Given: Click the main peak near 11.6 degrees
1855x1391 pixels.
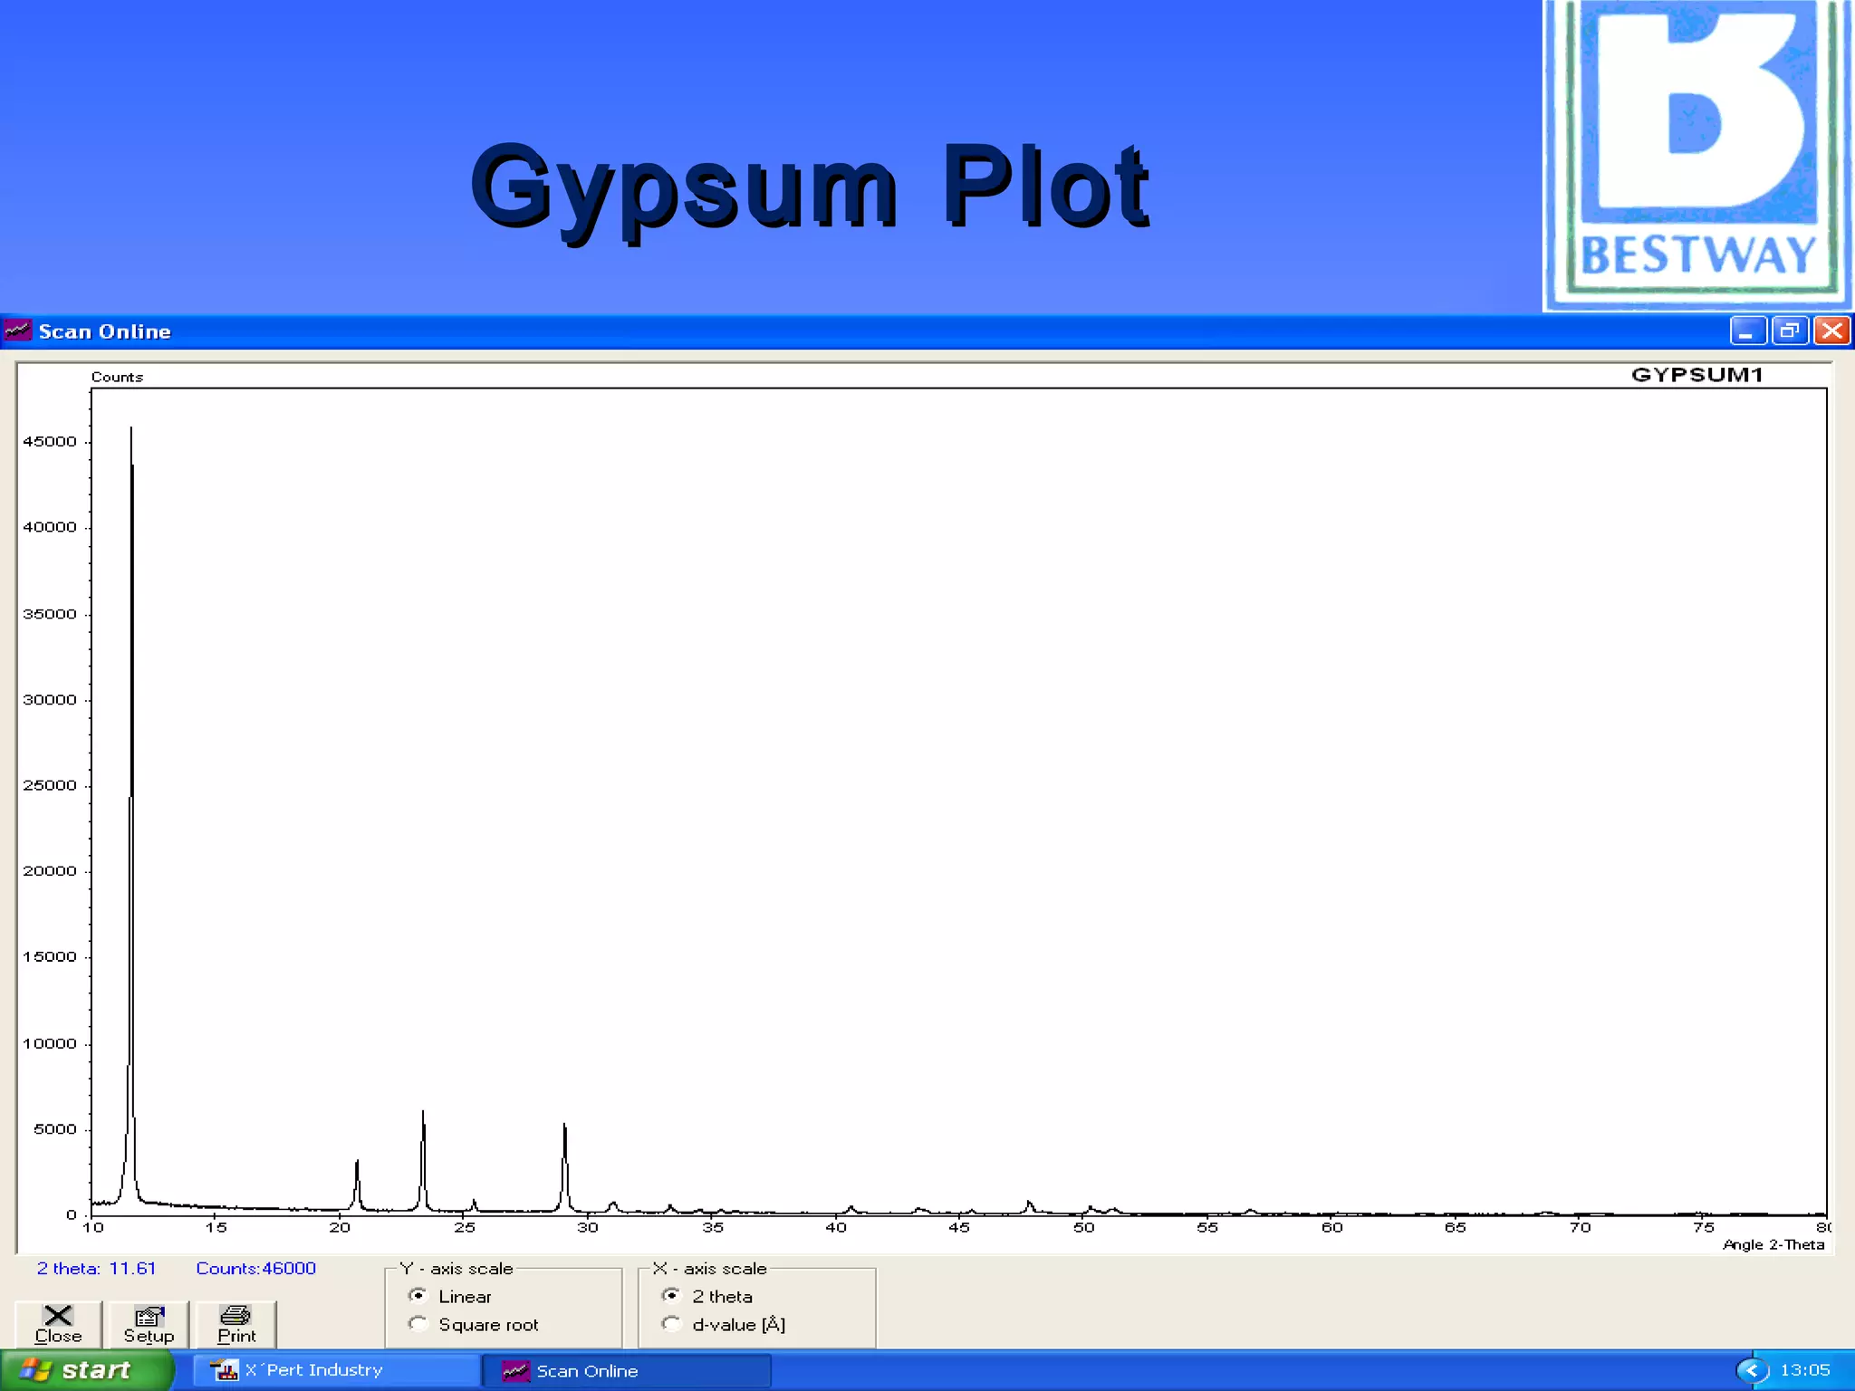Looking at the screenshot, I should click(131, 815).
